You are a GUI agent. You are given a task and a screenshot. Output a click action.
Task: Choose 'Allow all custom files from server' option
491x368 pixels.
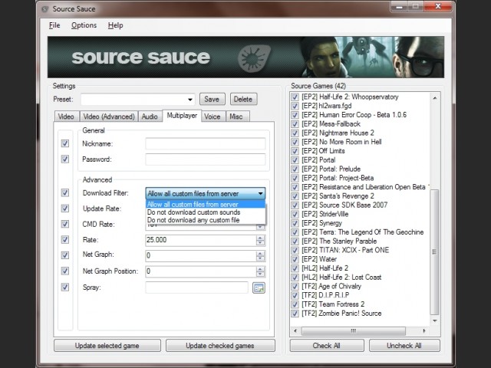click(206, 205)
